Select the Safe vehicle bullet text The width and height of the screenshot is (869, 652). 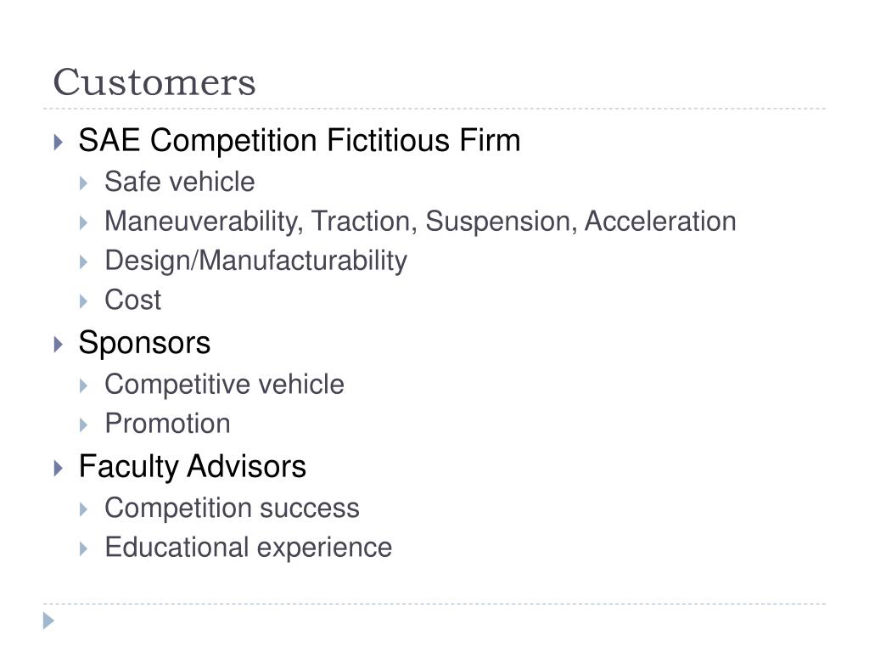pyautogui.click(x=180, y=182)
